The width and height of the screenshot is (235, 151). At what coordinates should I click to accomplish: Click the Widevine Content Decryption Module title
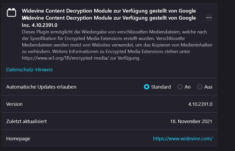coord(109,11)
